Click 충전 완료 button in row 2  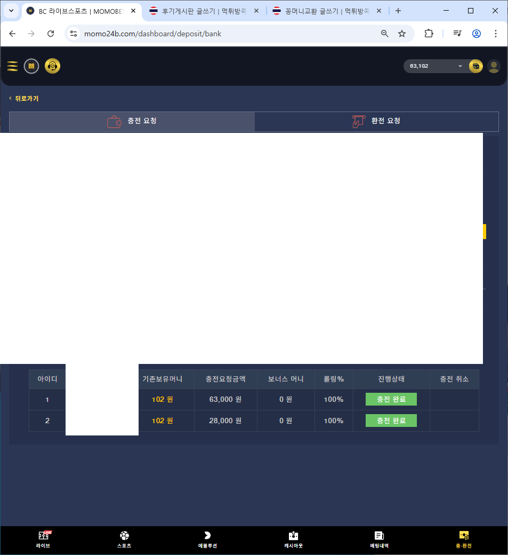tap(391, 421)
